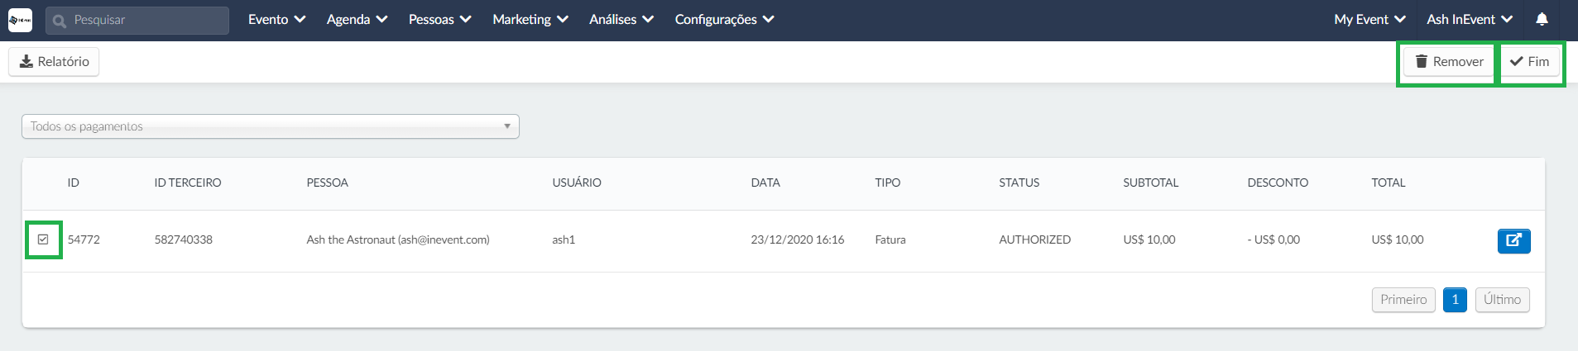Expand the Ash InEvent account menu
This screenshot has width=1578, height=351.
[1469, 19]
